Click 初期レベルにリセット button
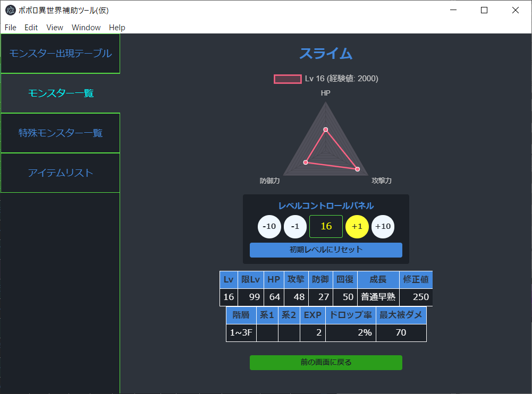The height and width of the screenshot is (394, 532). (x=326, y=250)
